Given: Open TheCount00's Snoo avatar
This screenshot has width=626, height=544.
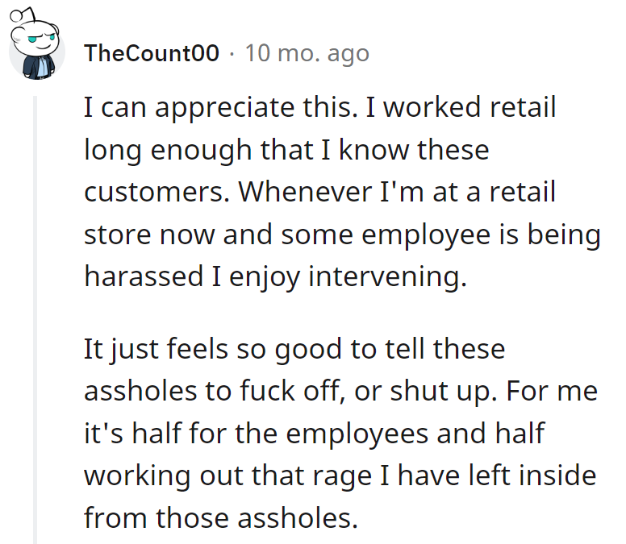Looking at the screenshot, I should coord(37,44).
